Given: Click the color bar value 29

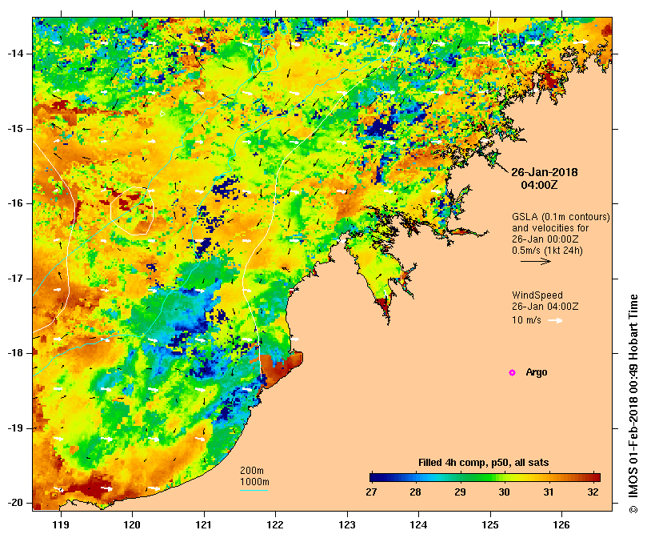Looking at the screenshot, I should (x=460, y=492).
